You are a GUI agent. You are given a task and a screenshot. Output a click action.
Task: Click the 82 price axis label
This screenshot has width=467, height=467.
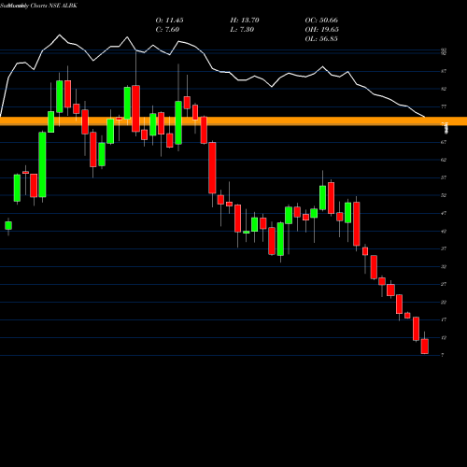pos(444,89)
